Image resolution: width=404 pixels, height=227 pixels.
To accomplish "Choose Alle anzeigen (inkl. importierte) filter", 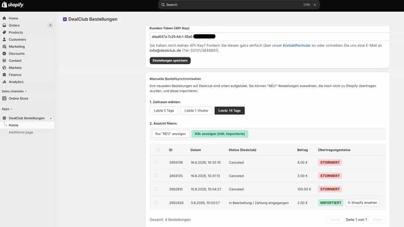I will tap(220, 134).
